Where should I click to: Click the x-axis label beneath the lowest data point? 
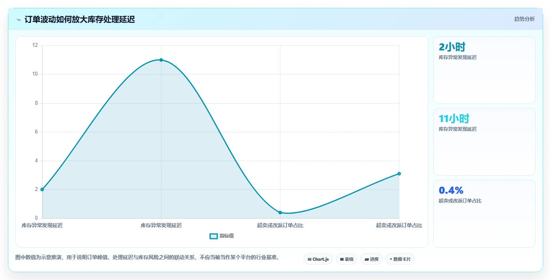280,226
